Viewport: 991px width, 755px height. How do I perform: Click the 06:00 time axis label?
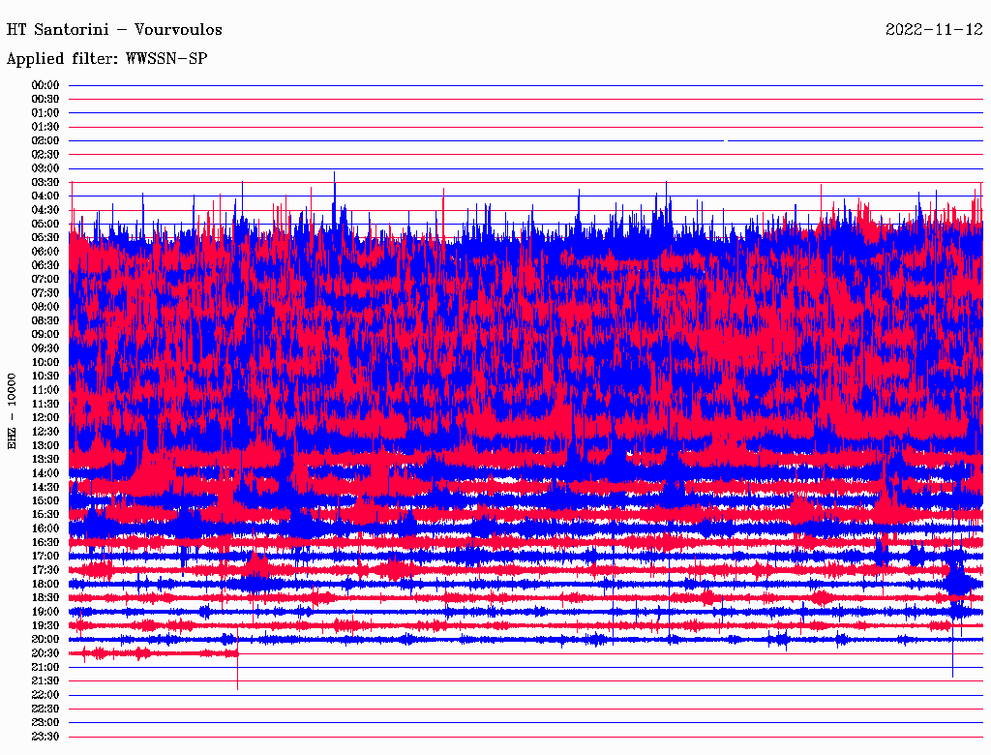pyautogui.click(x=45, y=252)
